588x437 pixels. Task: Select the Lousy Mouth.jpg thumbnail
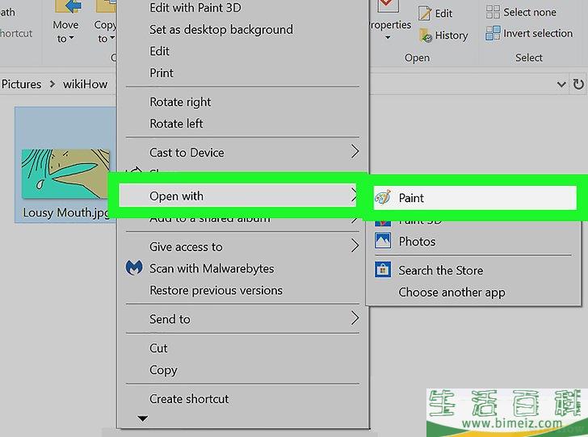65,174
